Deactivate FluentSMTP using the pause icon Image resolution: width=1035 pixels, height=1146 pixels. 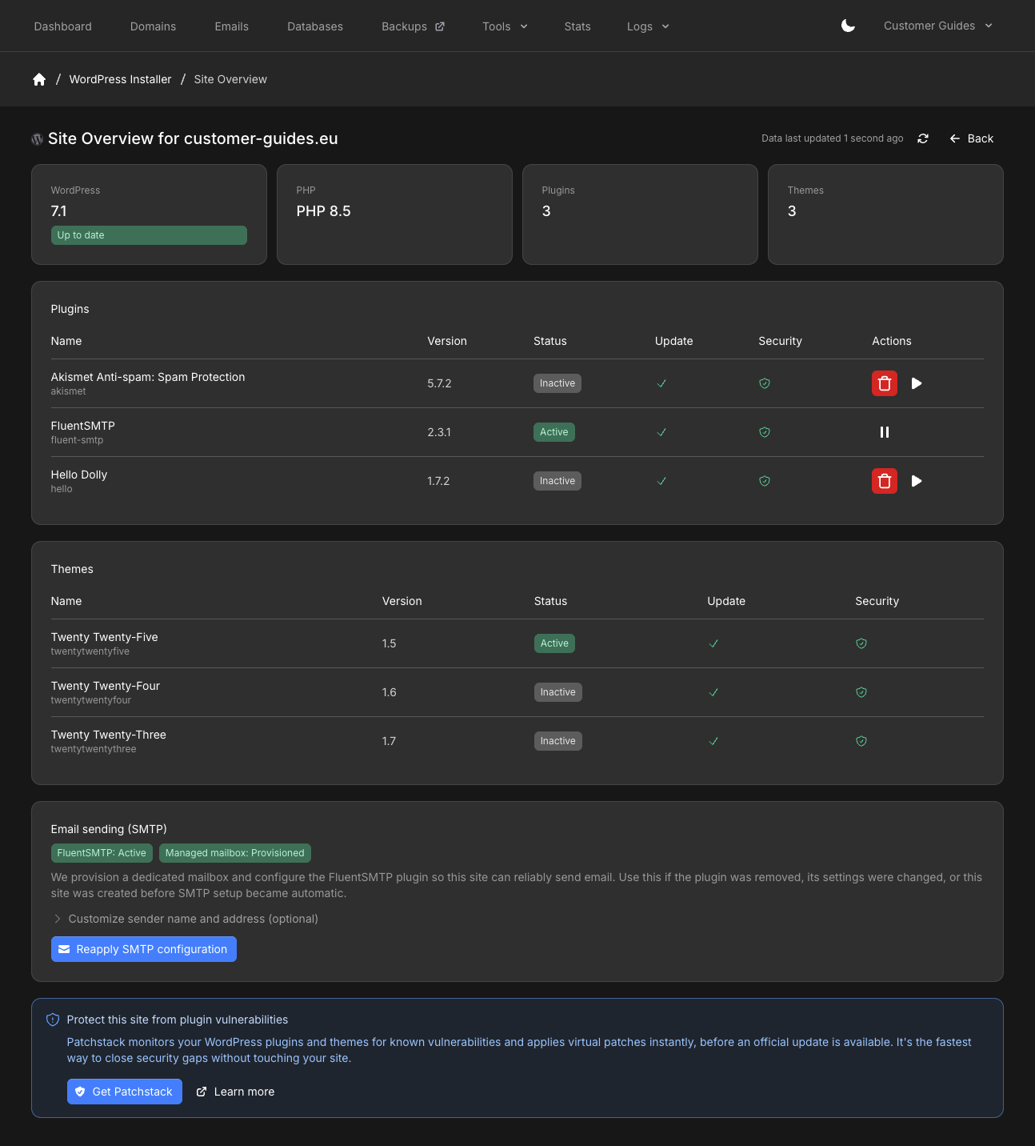coord(885,432)
